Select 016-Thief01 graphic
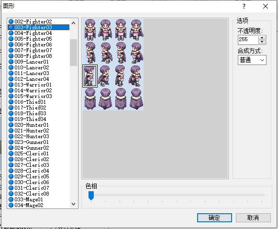This screenshot has height=229, width=278. tap(39, 102)
